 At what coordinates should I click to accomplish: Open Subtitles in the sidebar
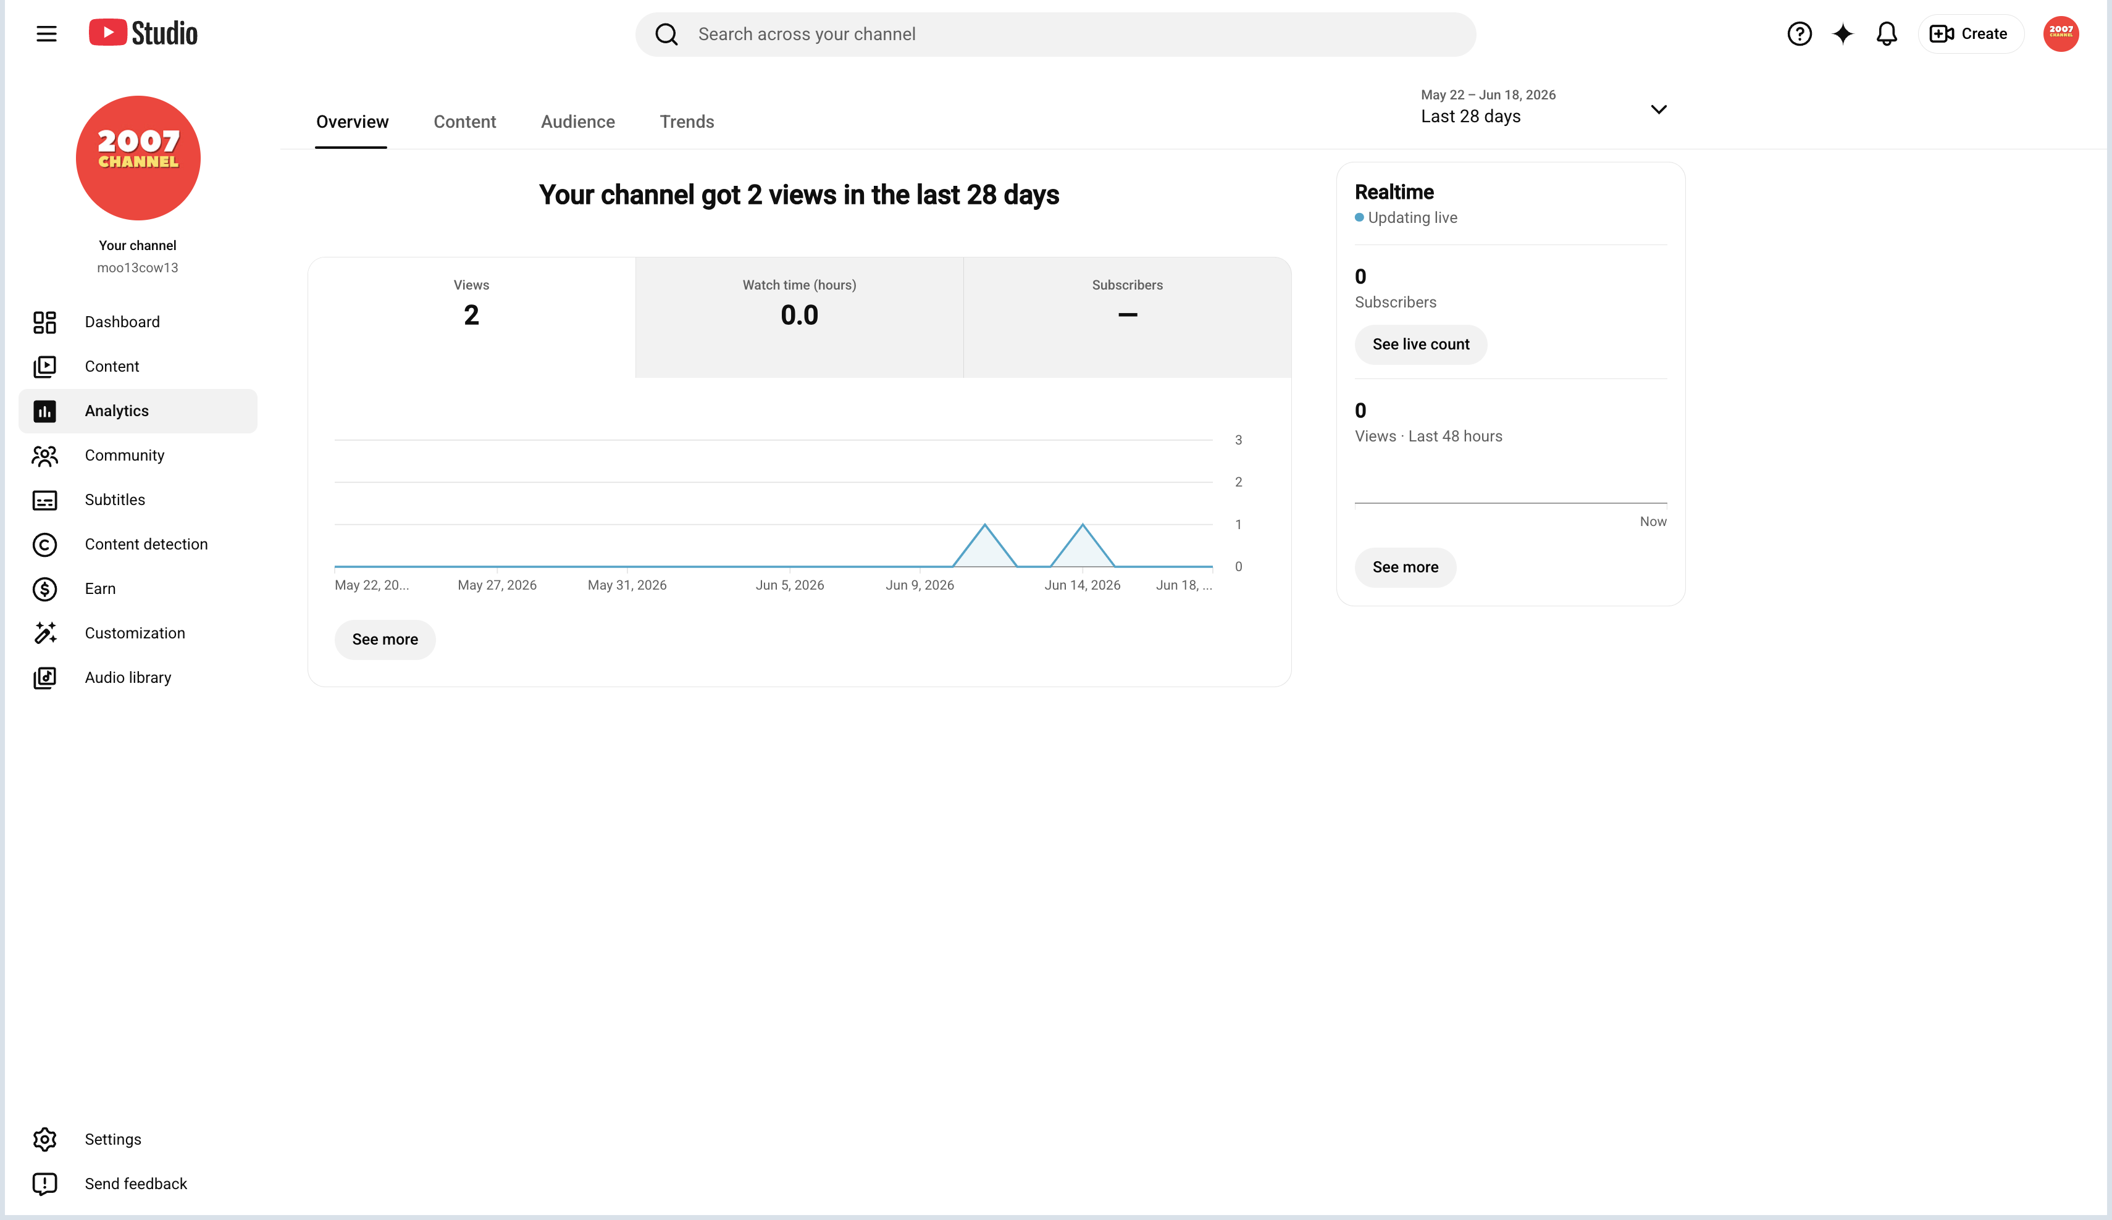[x=138, y=499]
